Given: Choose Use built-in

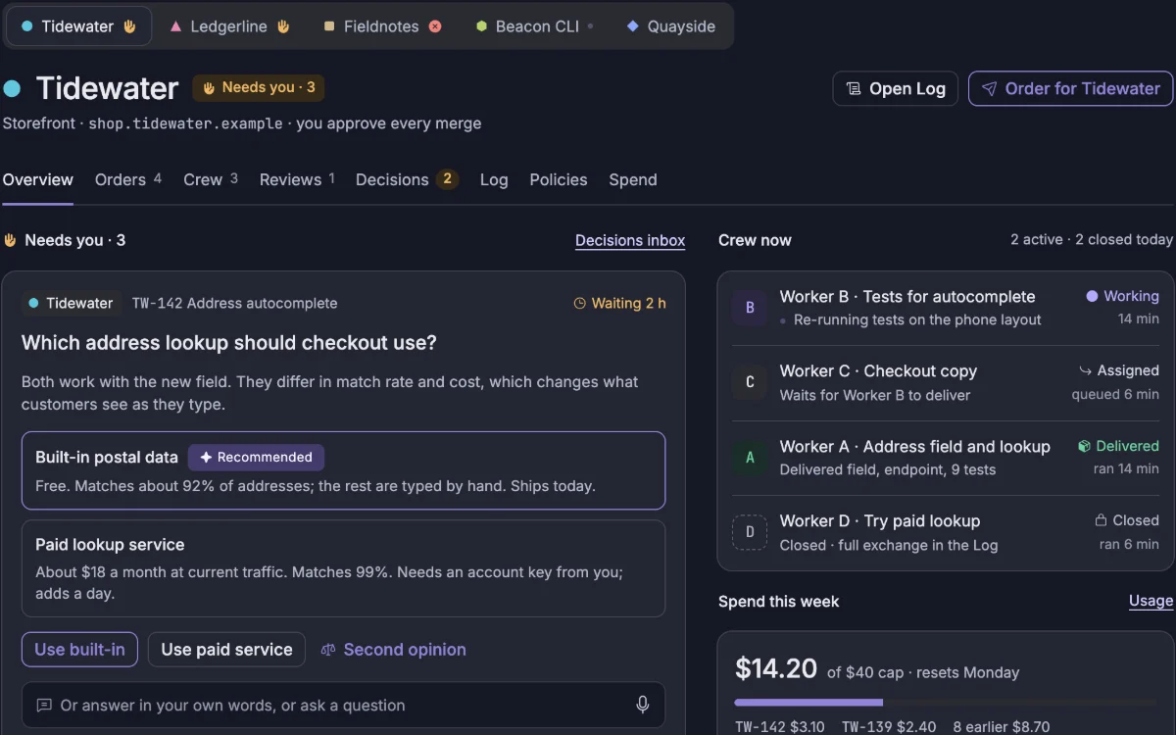Looking at the screenshot, I should tap(79, 649).
